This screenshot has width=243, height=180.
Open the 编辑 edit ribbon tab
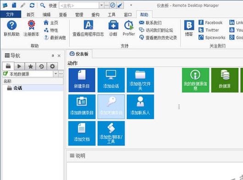point(47,15)
